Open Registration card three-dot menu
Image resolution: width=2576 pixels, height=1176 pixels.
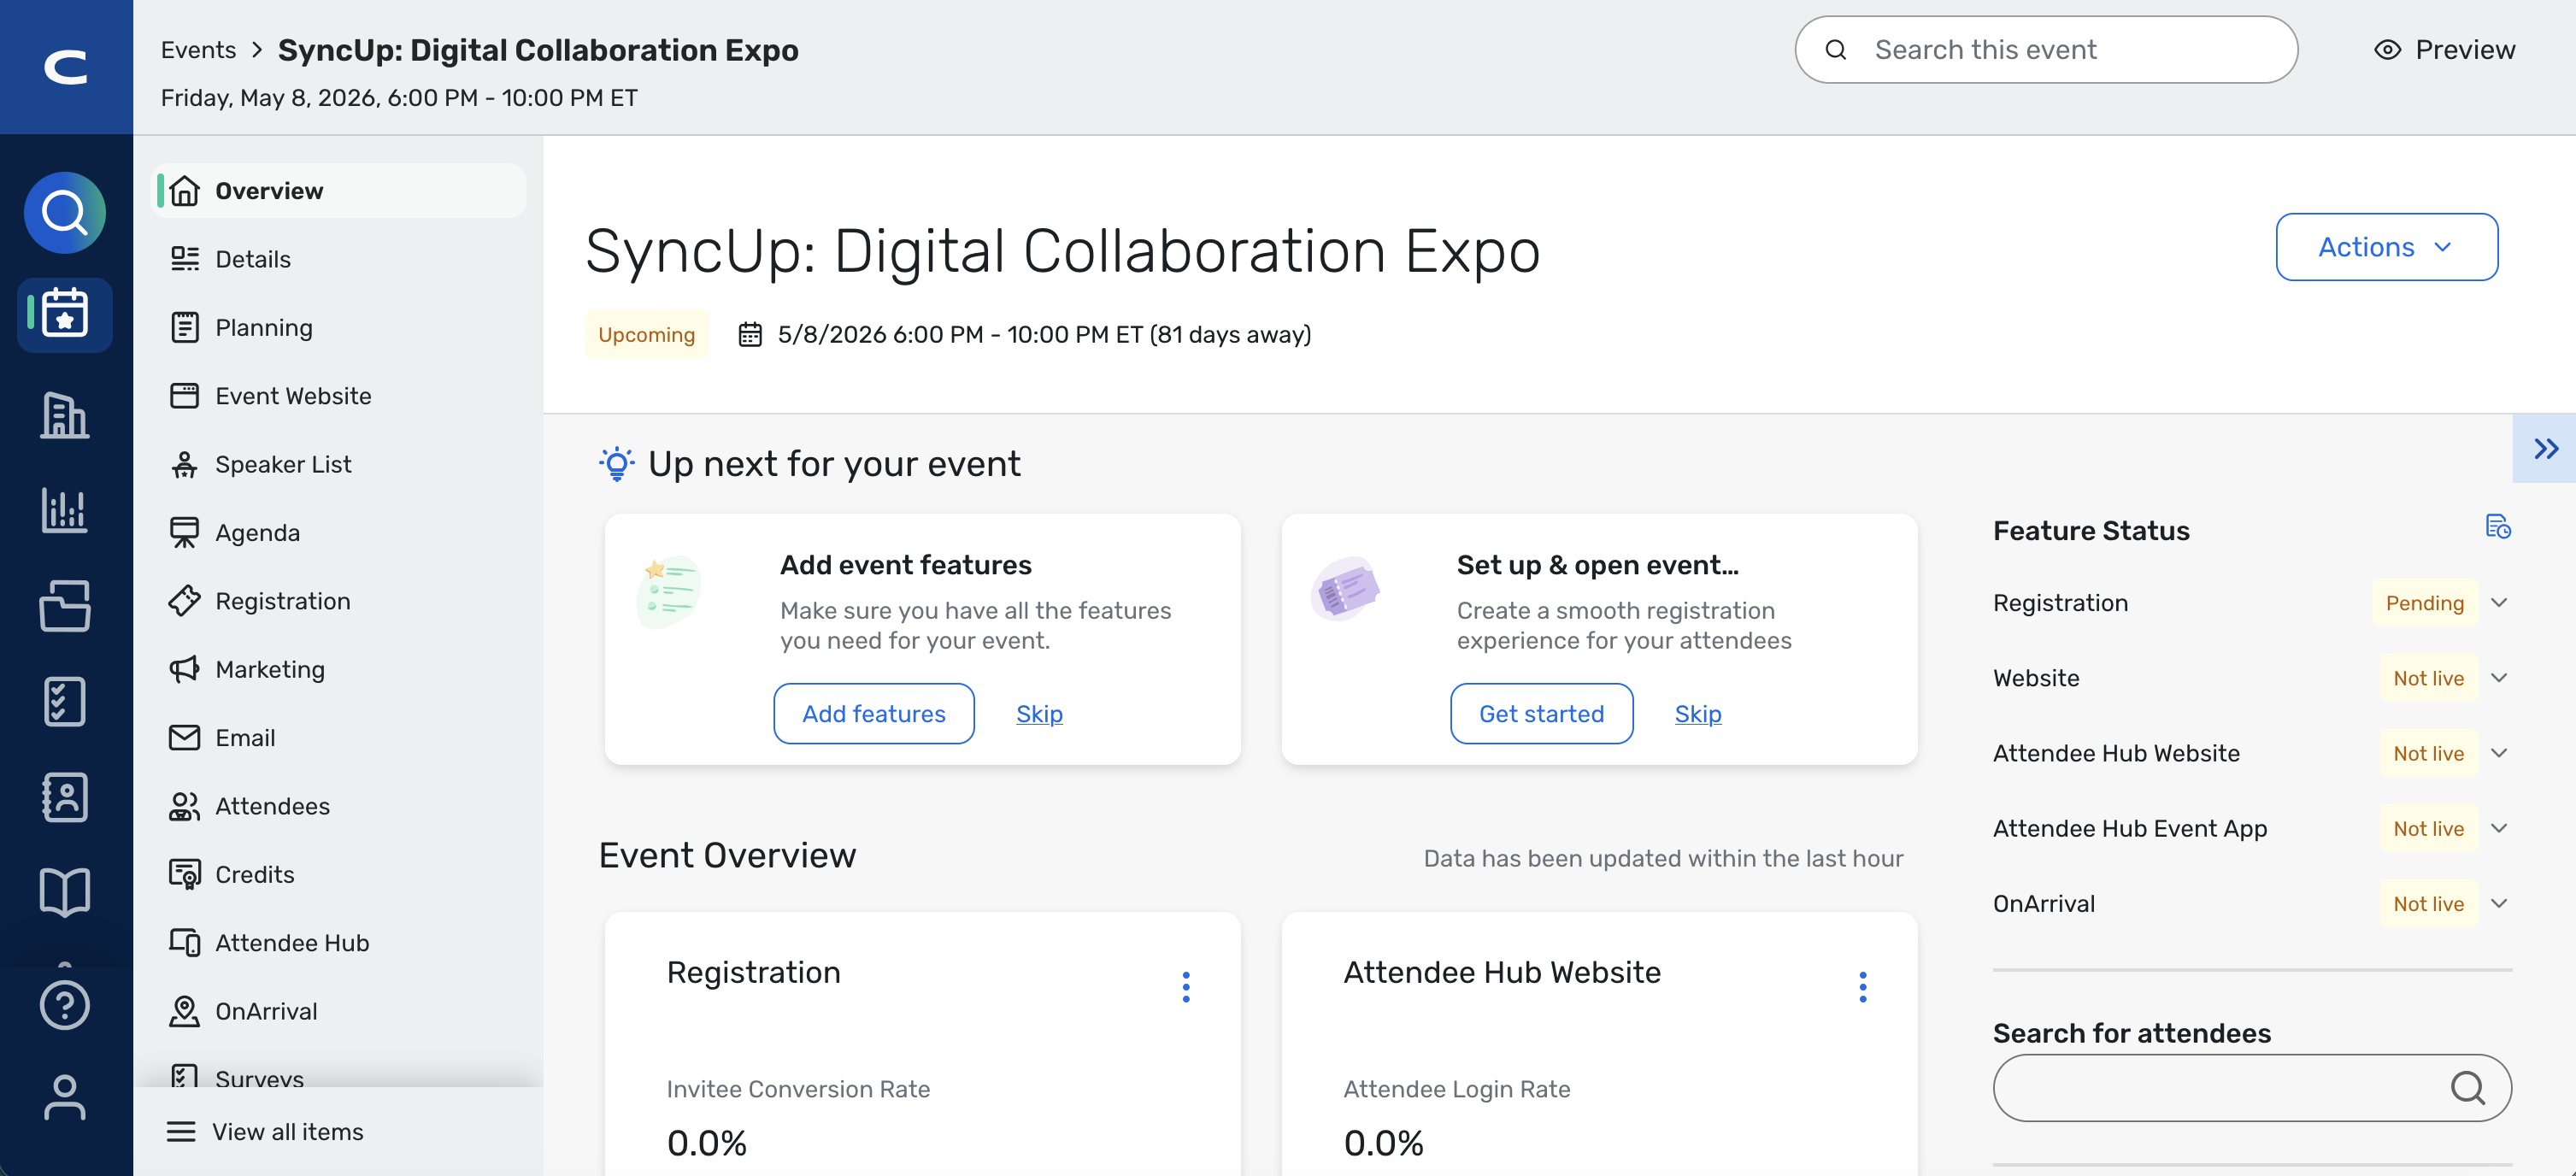(1186, 987)
